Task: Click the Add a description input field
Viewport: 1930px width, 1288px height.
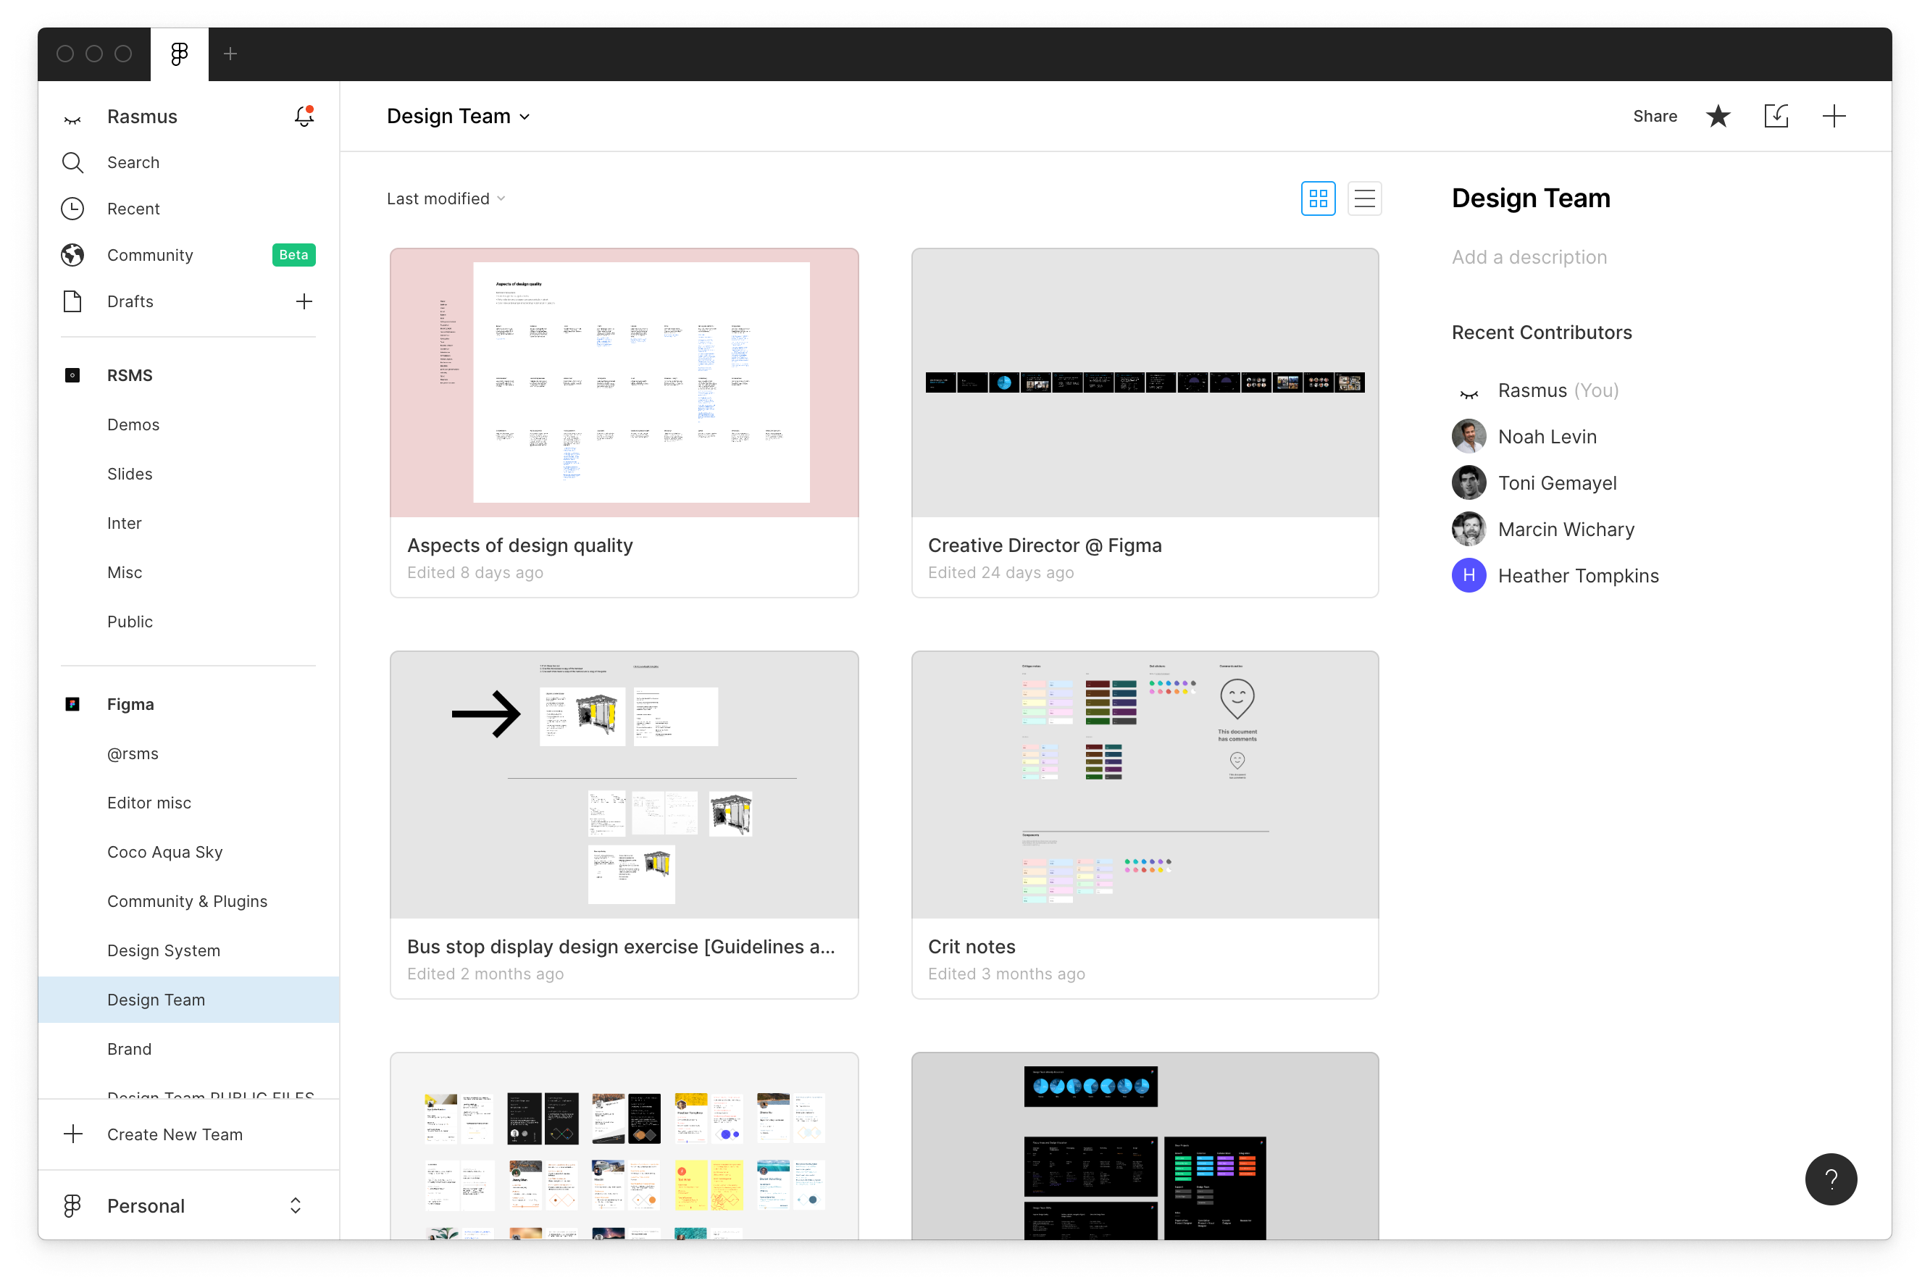Action: coord(1529,256)
